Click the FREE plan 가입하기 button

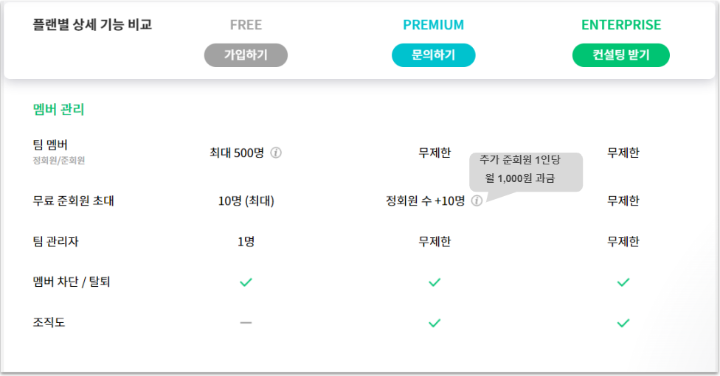(x=246, y=55)
